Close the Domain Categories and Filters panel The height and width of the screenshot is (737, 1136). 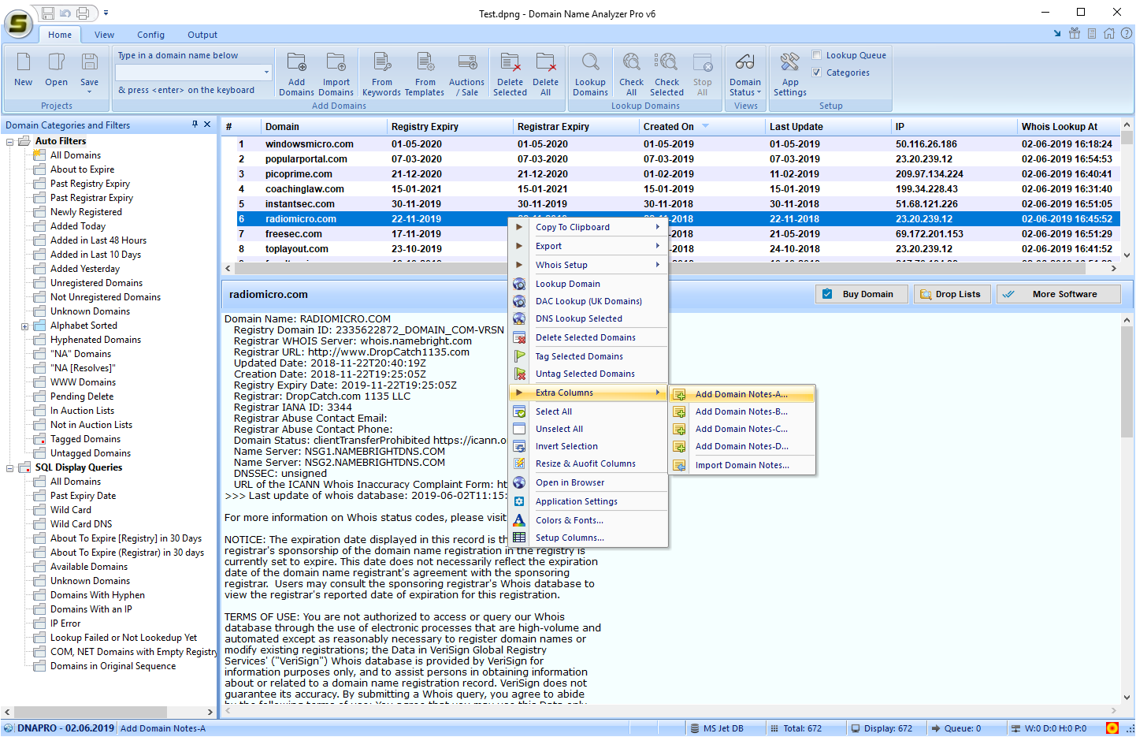(x=207, y=125)
